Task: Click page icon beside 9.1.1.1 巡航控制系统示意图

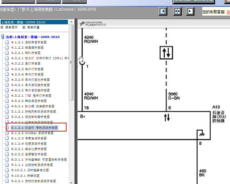Action: (7, 165)
